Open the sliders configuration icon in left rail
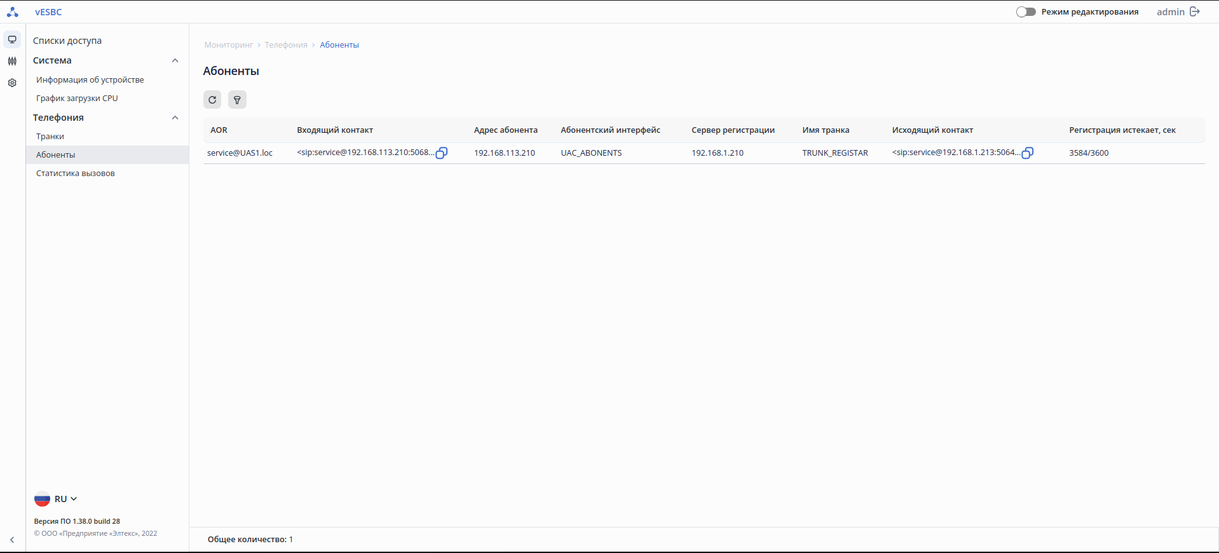 [x=12, y=61]
